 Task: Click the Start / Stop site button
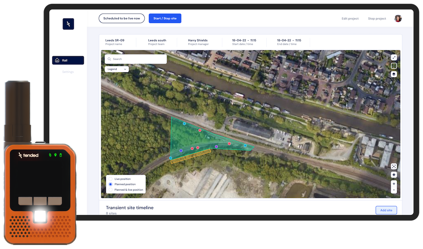[165, 18]
